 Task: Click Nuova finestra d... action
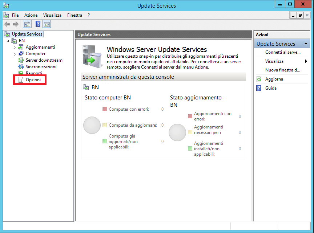point(282,70)
